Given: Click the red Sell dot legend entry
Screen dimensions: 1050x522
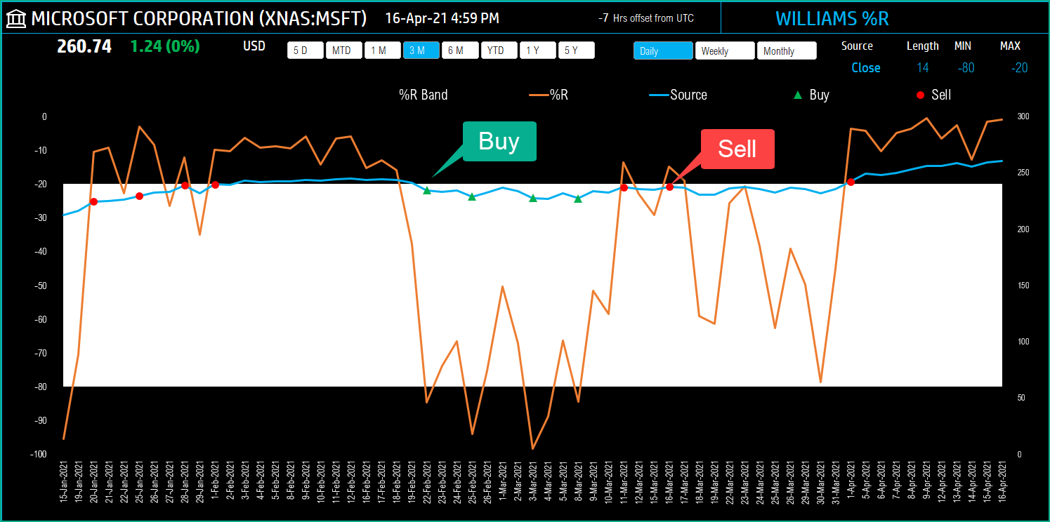Looking at the screenshot, I should coord(933,95).
